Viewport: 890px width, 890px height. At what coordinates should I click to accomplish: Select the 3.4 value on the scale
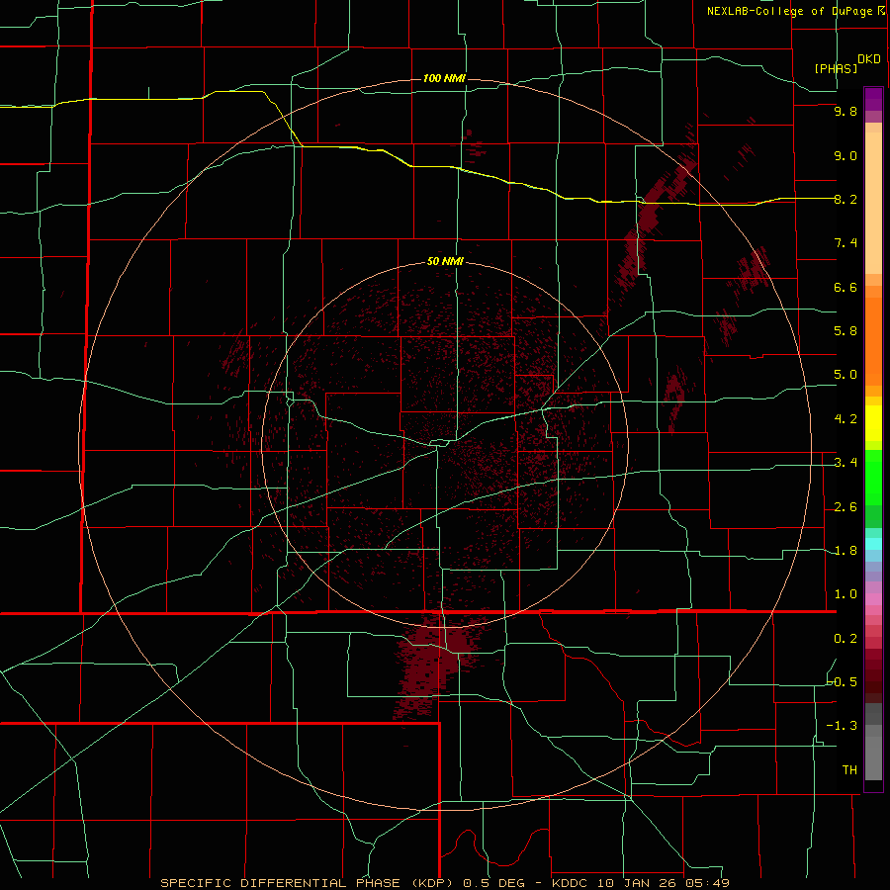click(x=845, y=463)
